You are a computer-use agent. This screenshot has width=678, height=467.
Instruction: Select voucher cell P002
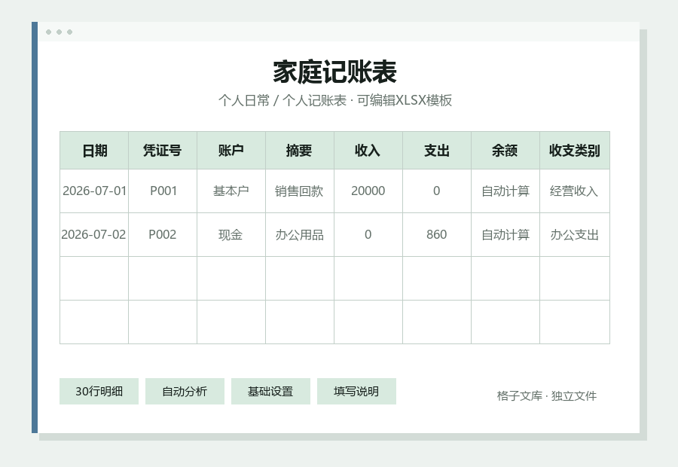[x=163, y=235]
